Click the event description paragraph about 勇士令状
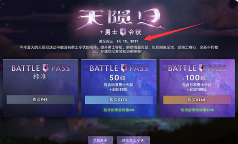The width and height of the screenshot is (238, 144). [x=119, y=49]
